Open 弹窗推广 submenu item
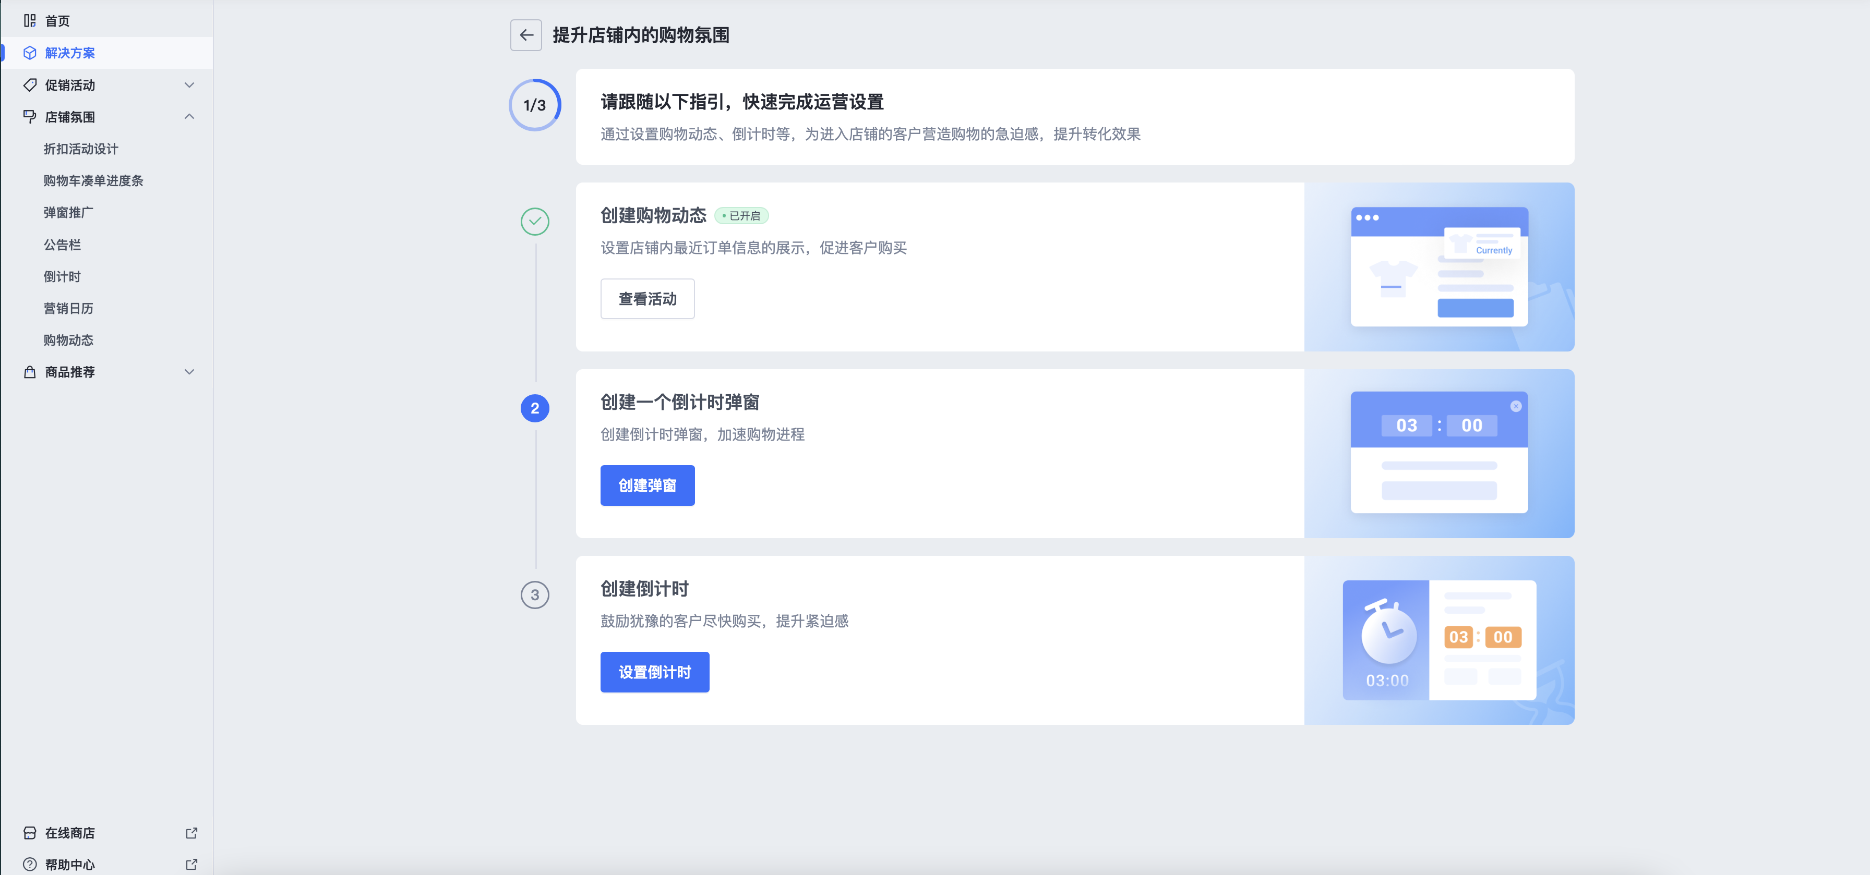Viewport: 1870px width, 875px height. [x=68, y=213]
